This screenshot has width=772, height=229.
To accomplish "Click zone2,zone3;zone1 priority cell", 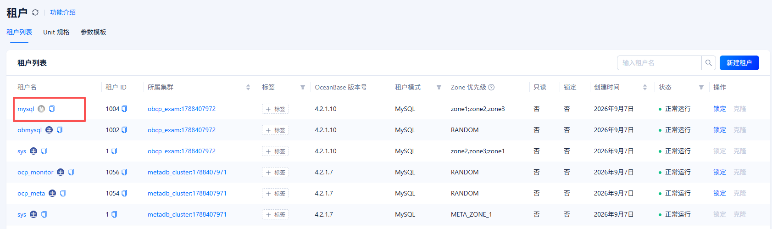I will 478,151.
